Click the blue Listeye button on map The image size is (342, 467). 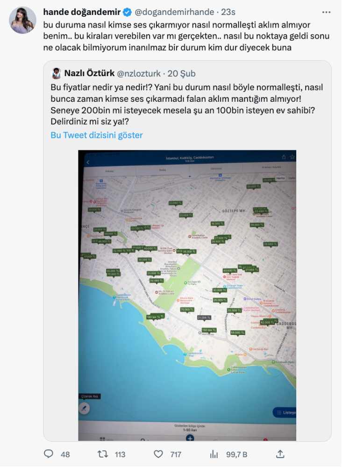pyautogui.click(x=285, y=412)
